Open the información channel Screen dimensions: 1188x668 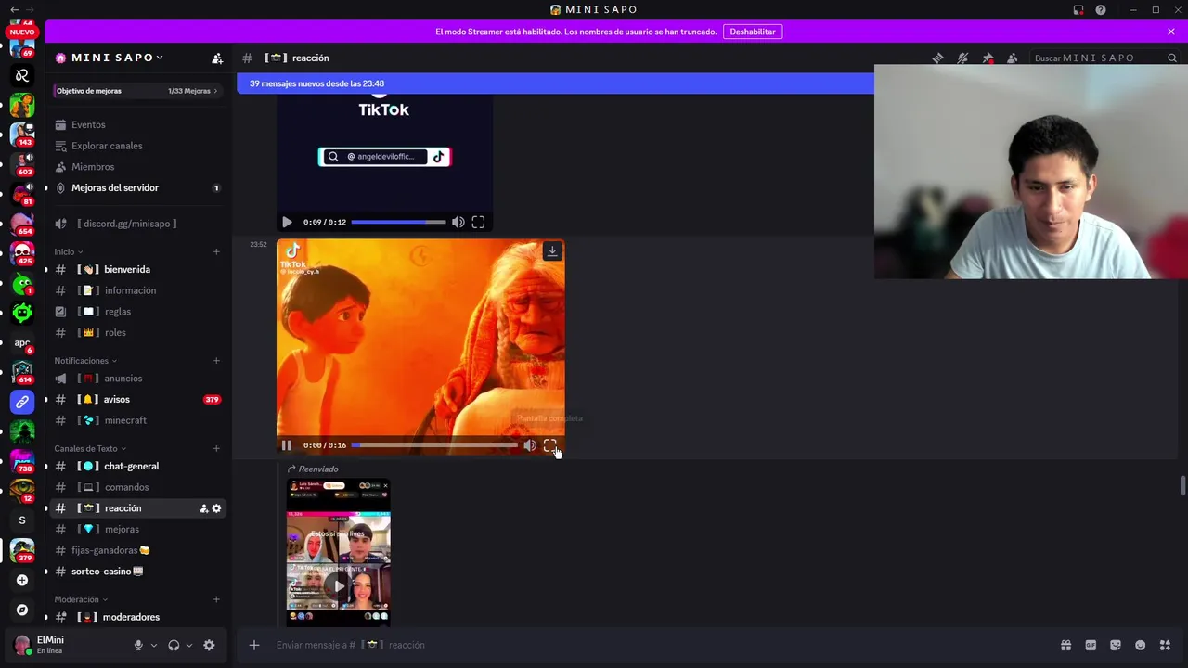(137, 290)
